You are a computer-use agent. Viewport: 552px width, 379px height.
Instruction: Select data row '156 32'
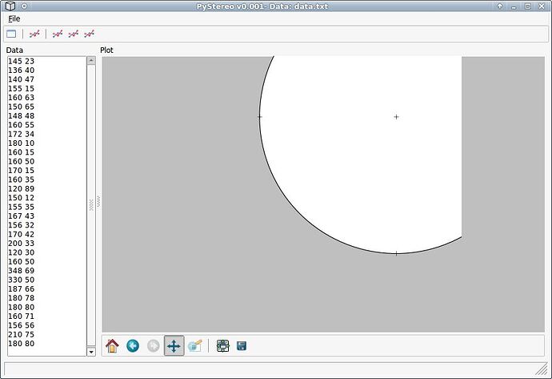[x=47, y=225]
